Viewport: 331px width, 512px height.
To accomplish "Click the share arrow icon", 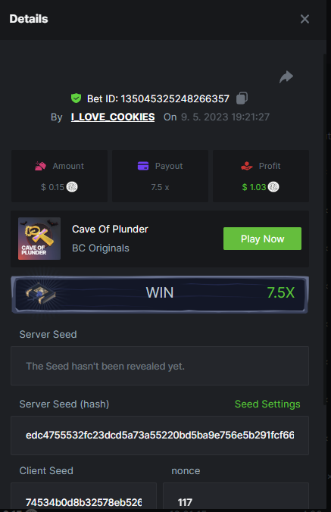I will (x=286, y=77).
